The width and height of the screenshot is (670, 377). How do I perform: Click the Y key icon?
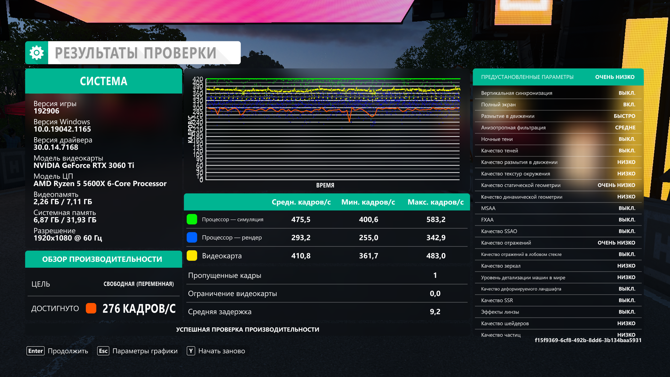point(191,351)
